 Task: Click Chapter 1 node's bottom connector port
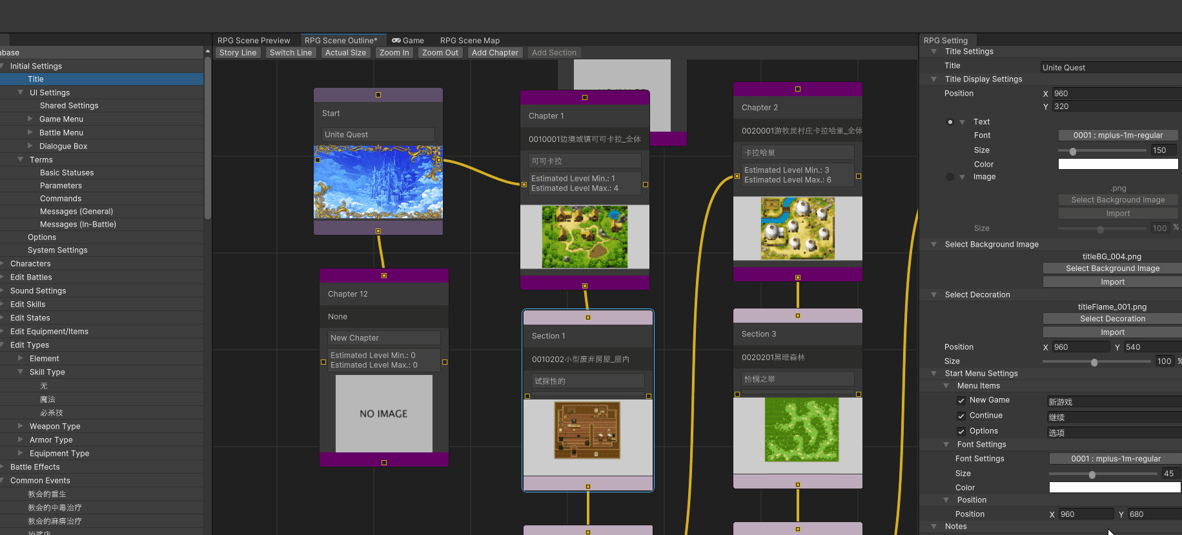point(585,286)
